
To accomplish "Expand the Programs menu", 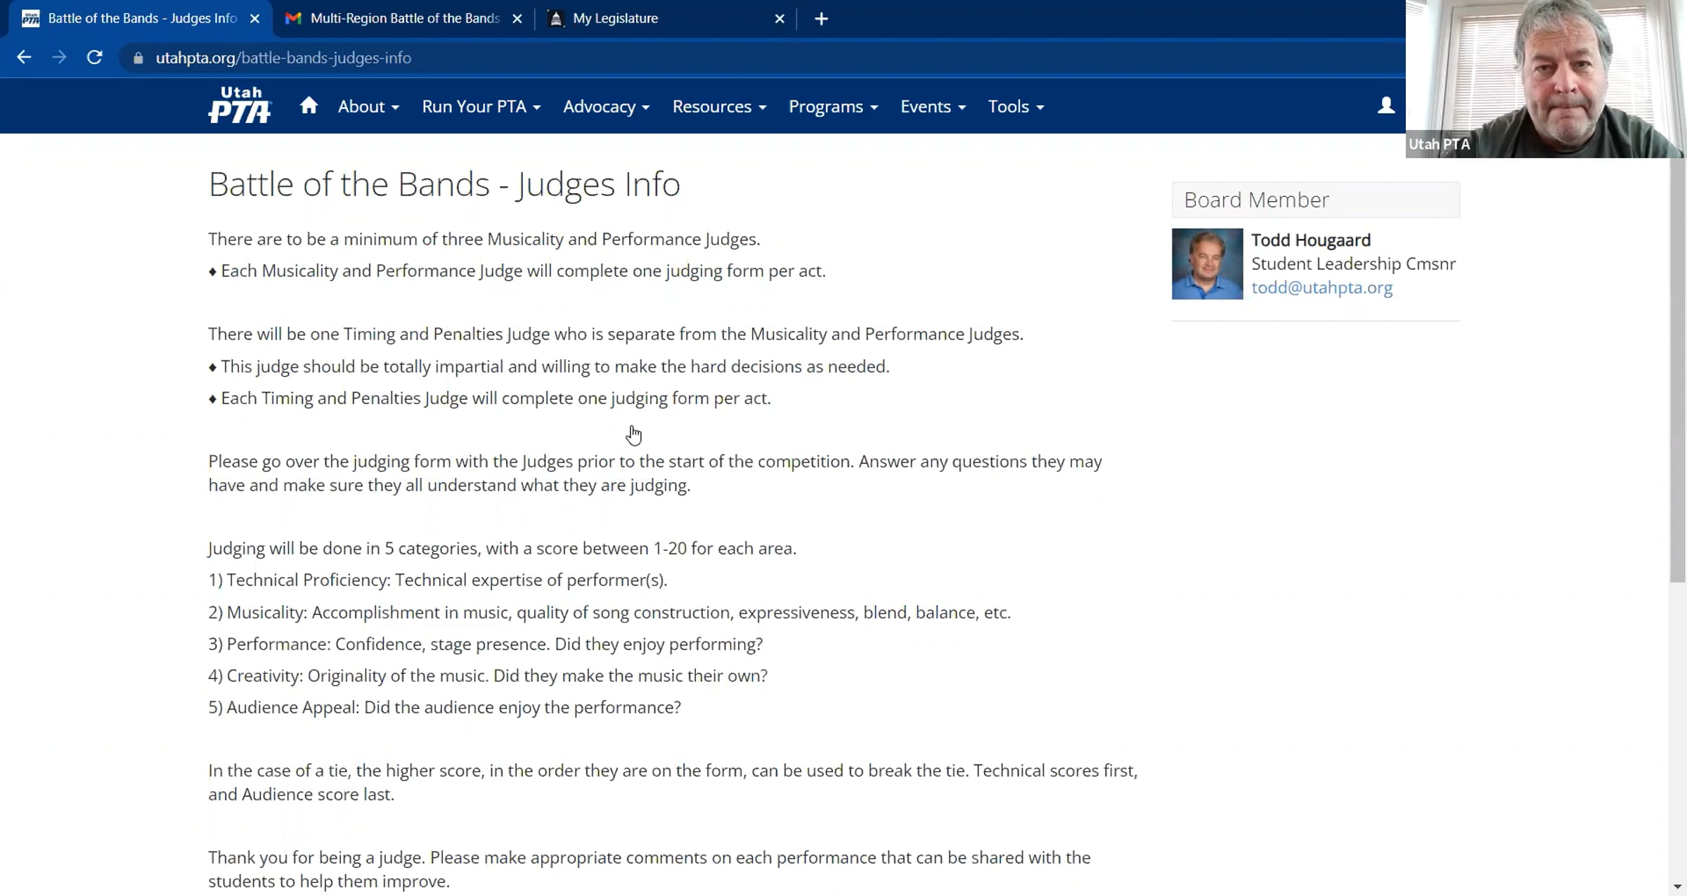I will 833,107.
